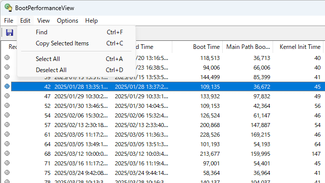This screenshot has height=183, width=325.
Task: Open the File menu
Action: (9, 21)
